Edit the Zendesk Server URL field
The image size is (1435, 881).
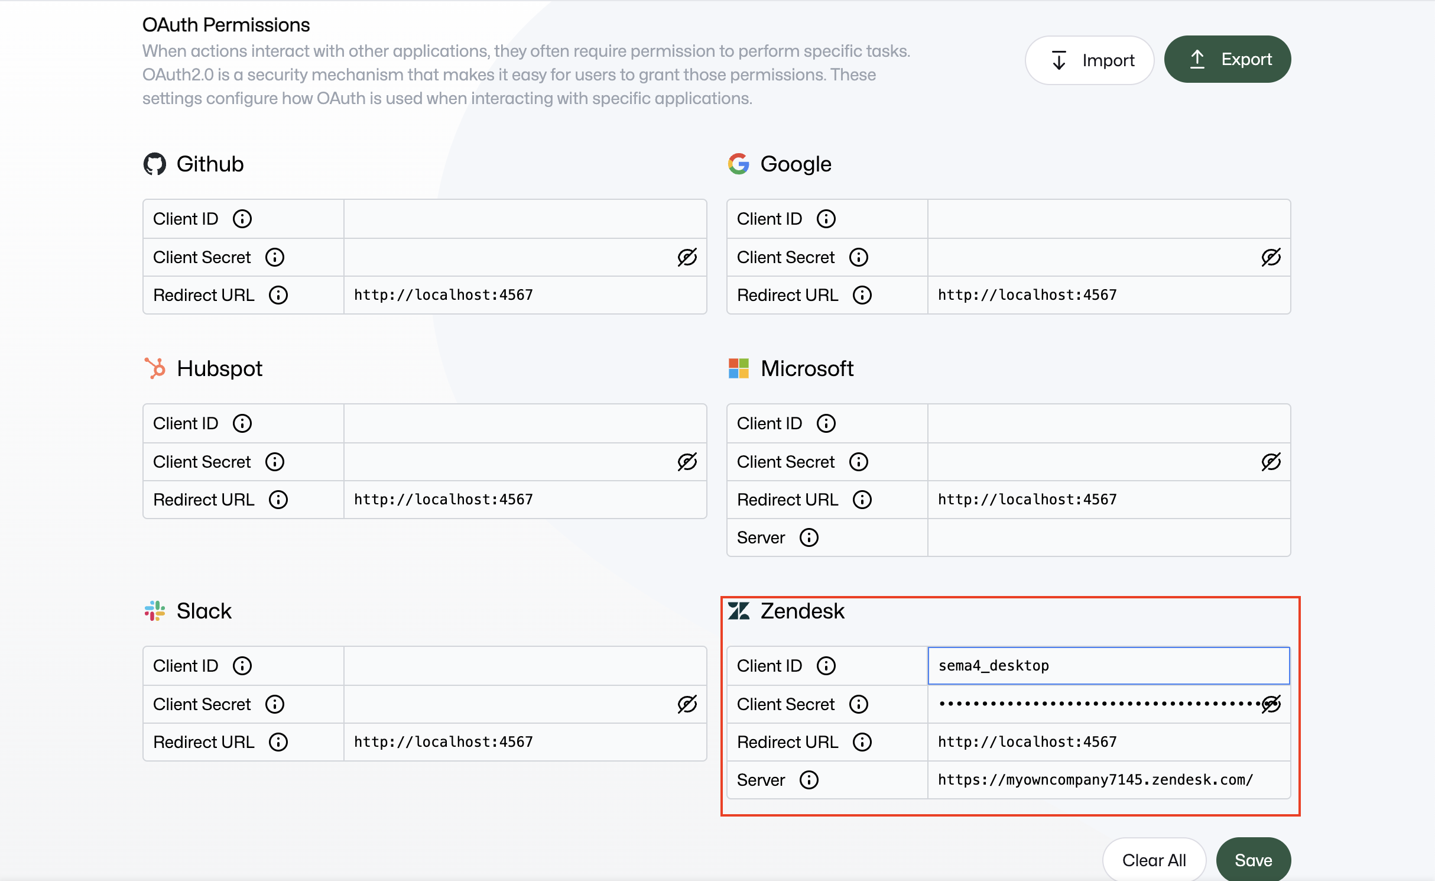(1109, 780)
